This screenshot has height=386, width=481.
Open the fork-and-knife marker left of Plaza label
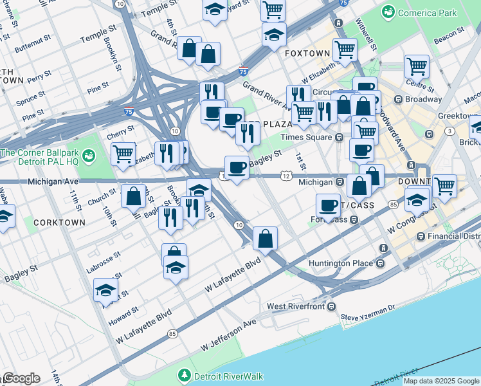248,135
